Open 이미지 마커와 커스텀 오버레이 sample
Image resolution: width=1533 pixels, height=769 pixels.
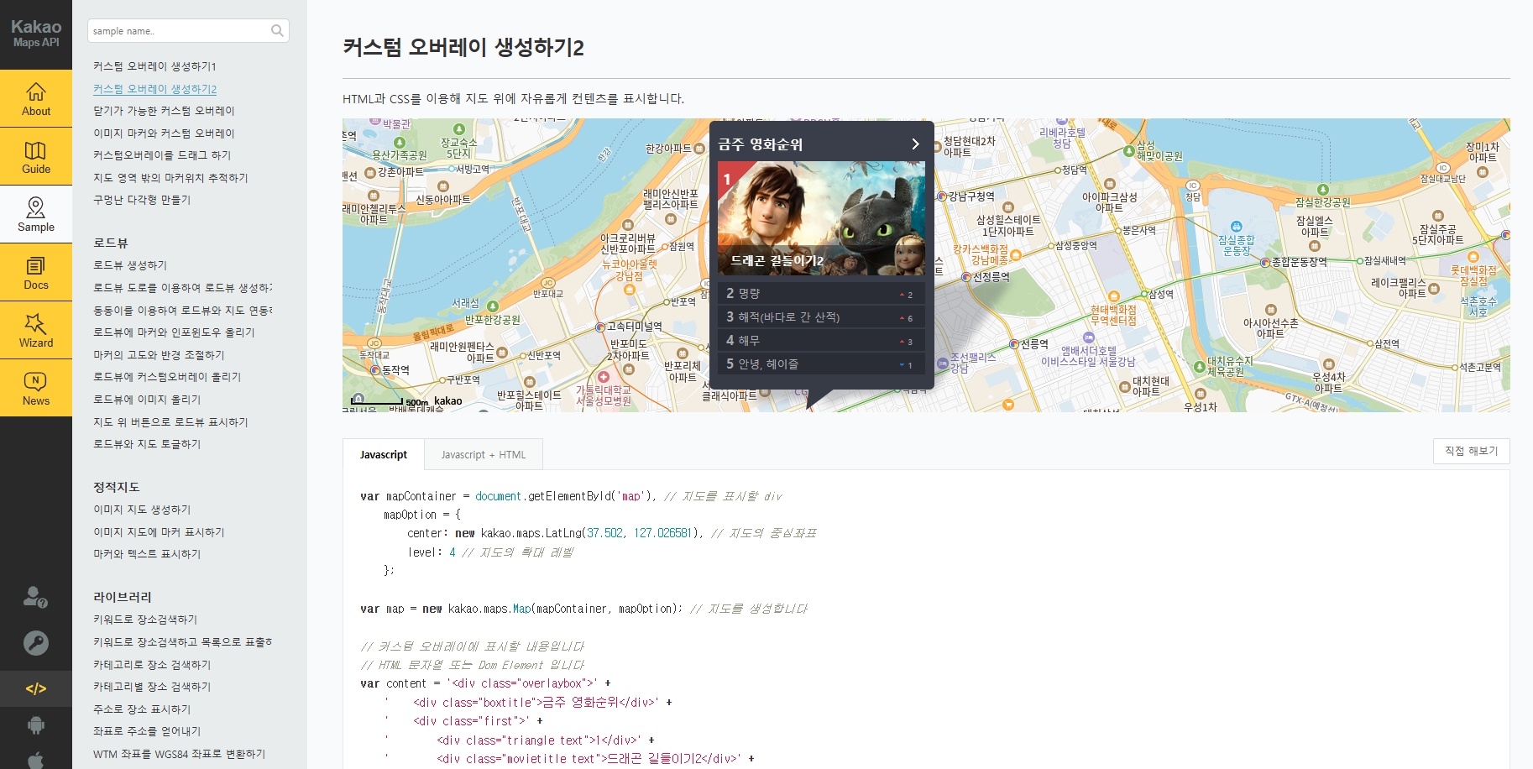pos(164,133)
